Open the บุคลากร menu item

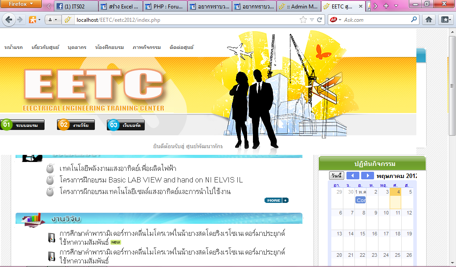pos(77,47)
